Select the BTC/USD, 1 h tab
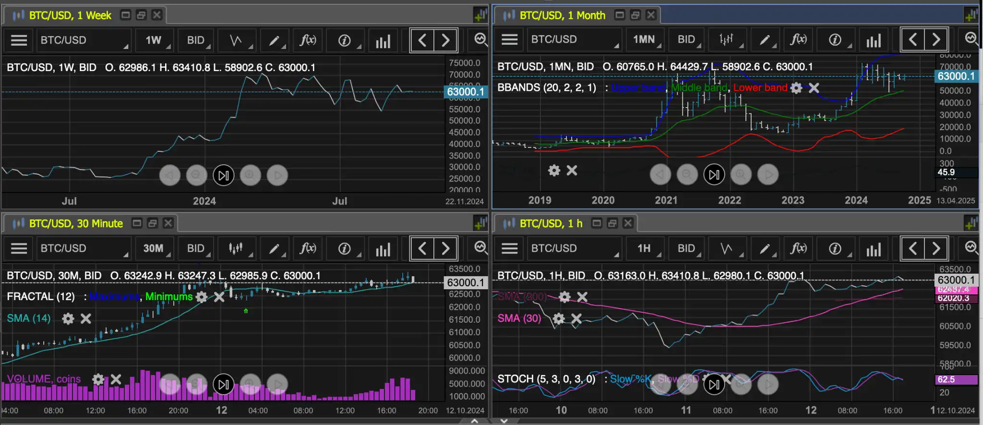Screen dimensions: 983x425 click(551, 223)
